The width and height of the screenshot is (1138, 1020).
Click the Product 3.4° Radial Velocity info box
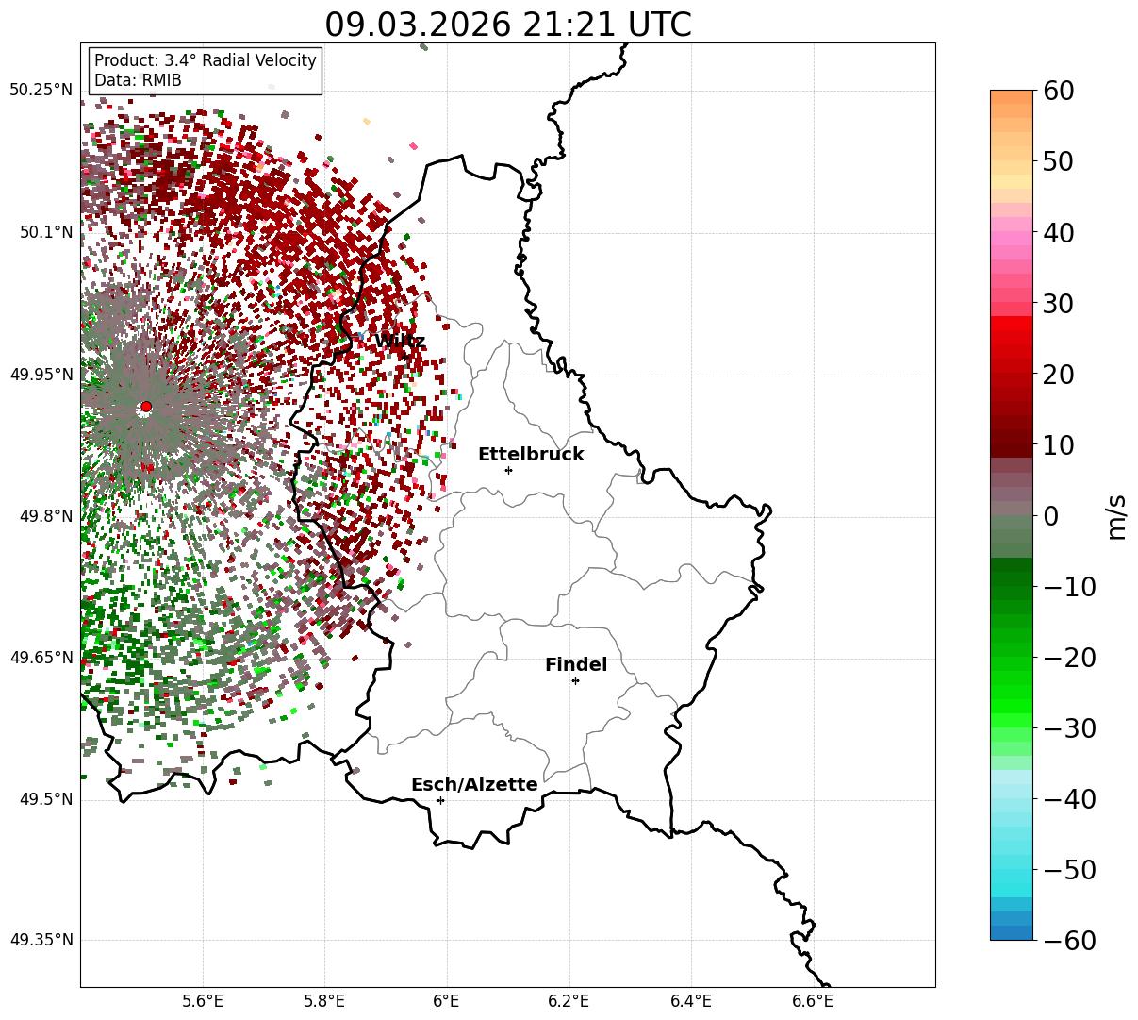(206, 71)
